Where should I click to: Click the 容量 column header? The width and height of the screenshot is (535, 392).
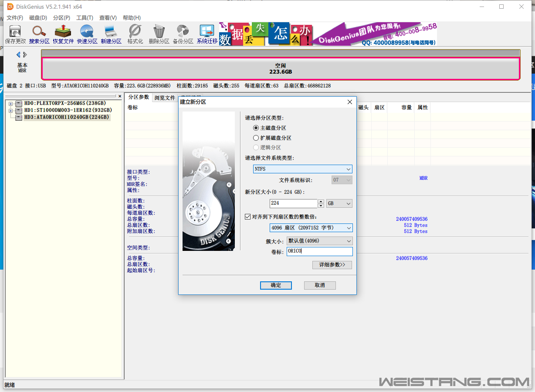click(401, 108)
